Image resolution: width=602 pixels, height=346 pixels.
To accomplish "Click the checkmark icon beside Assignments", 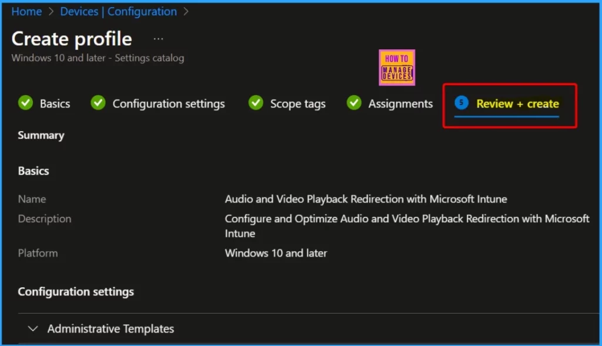I will (x=354, y=103).
